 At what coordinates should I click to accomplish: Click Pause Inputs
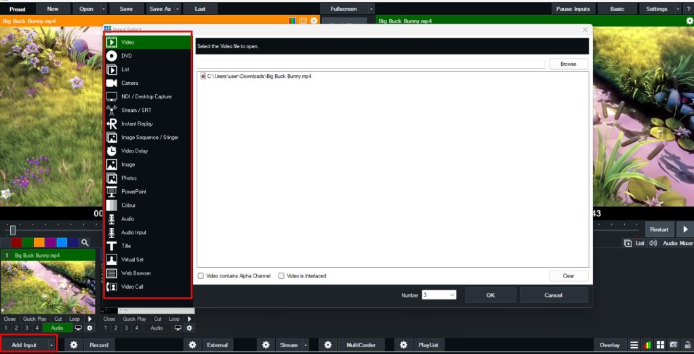(573, 9)
